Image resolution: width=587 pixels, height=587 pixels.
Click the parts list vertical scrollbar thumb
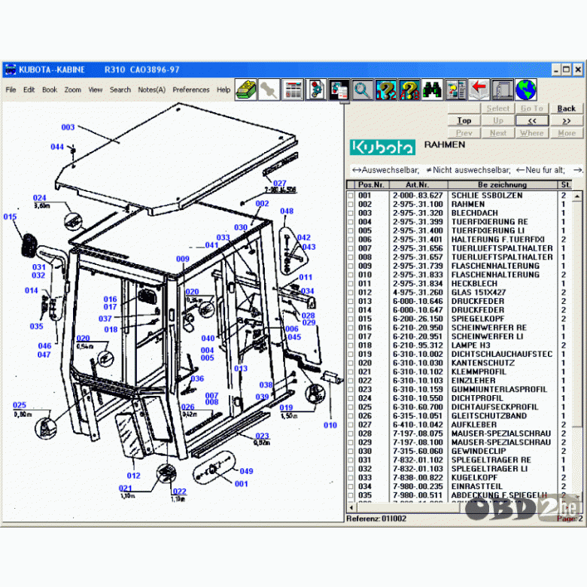click(578, 313)
